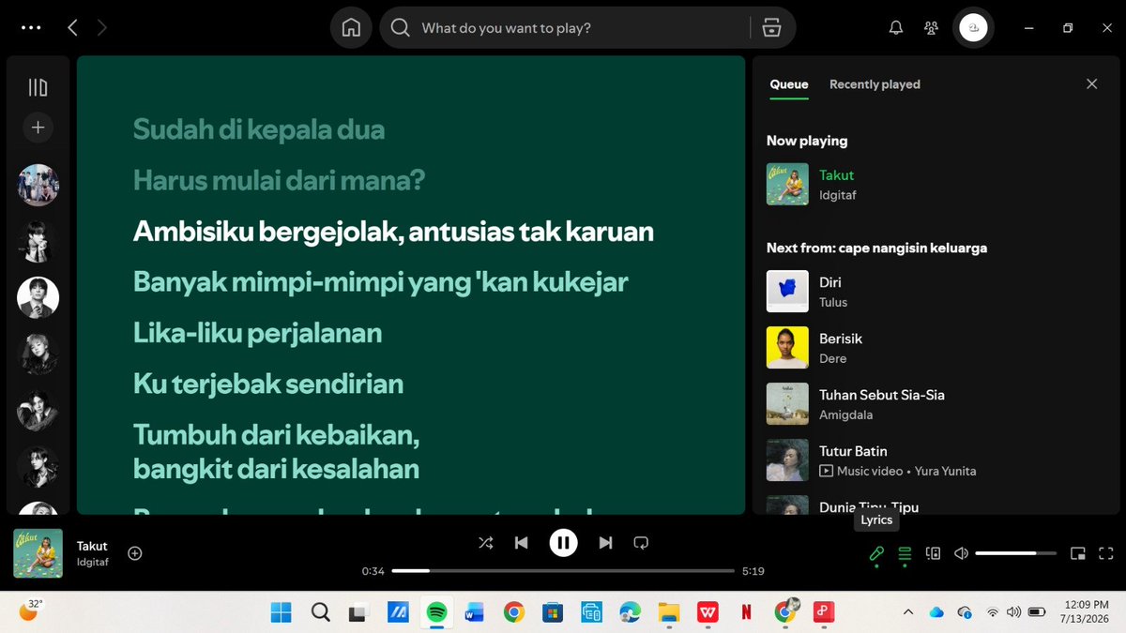Toggle shuffle playback

pos(485,542)
